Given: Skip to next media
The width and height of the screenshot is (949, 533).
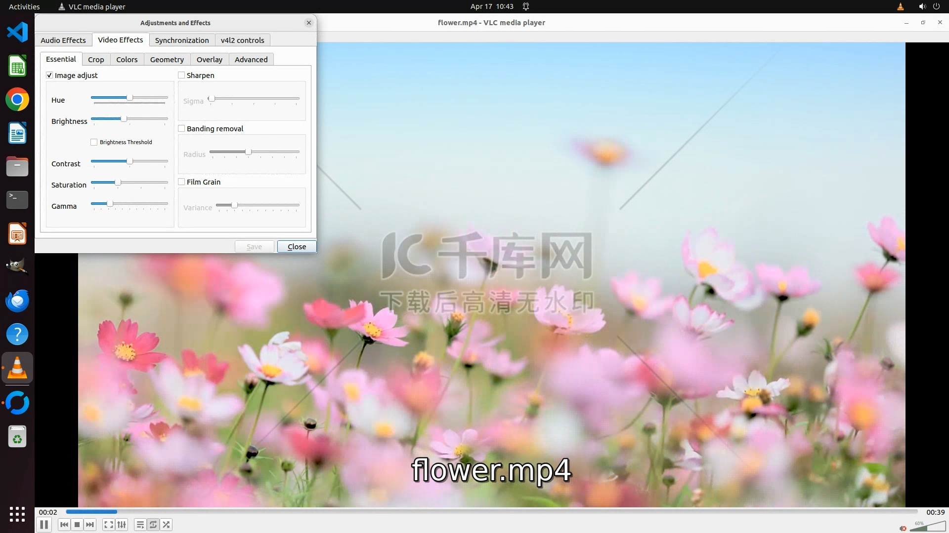Looking at the screenshot, I should pyautogui.click(x=90, y=525).
